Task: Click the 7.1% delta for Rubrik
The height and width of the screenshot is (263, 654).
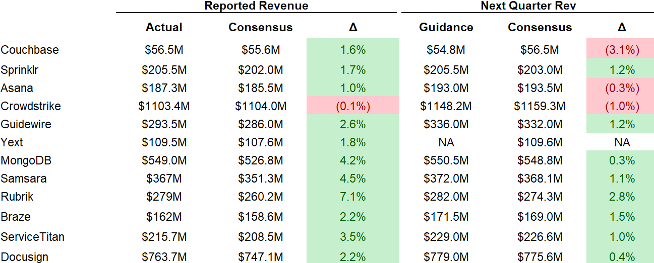Action: pyautogui.click(x=353, y=197)
